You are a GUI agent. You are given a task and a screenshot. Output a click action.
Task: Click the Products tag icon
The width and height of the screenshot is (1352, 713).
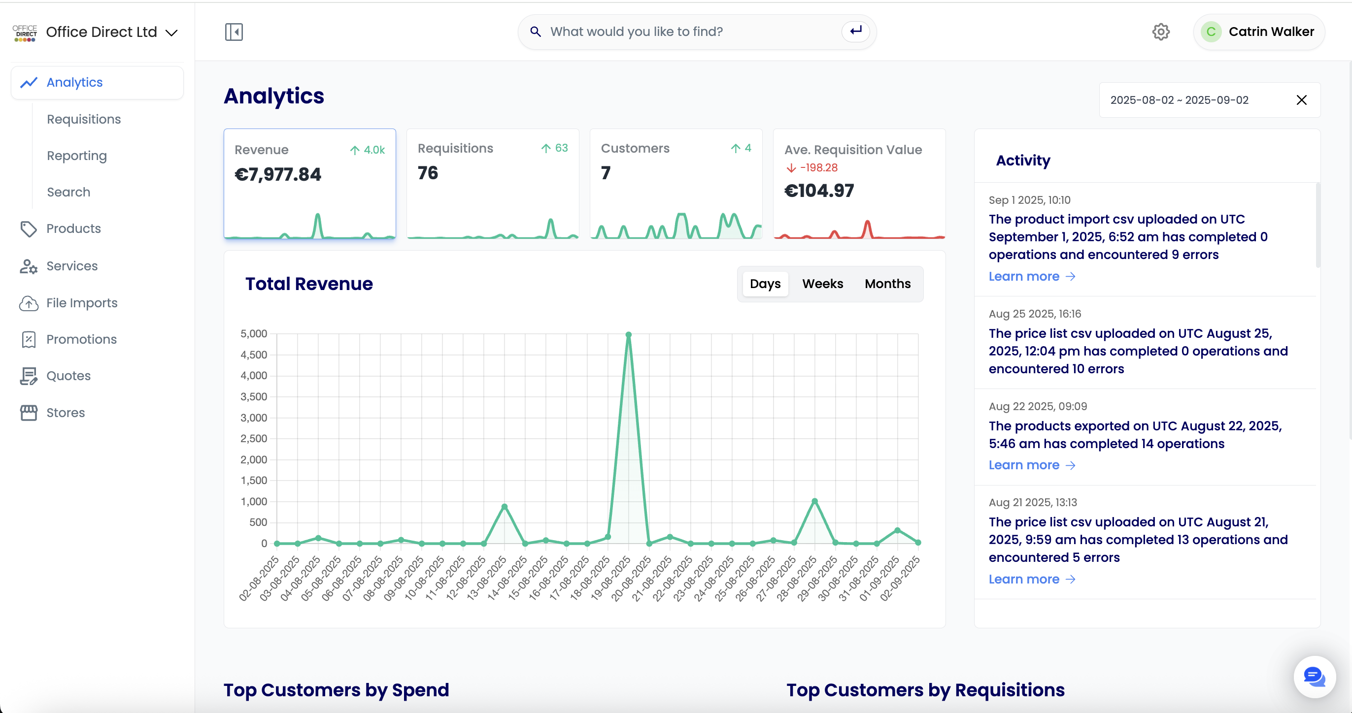(x=29, y=229)
